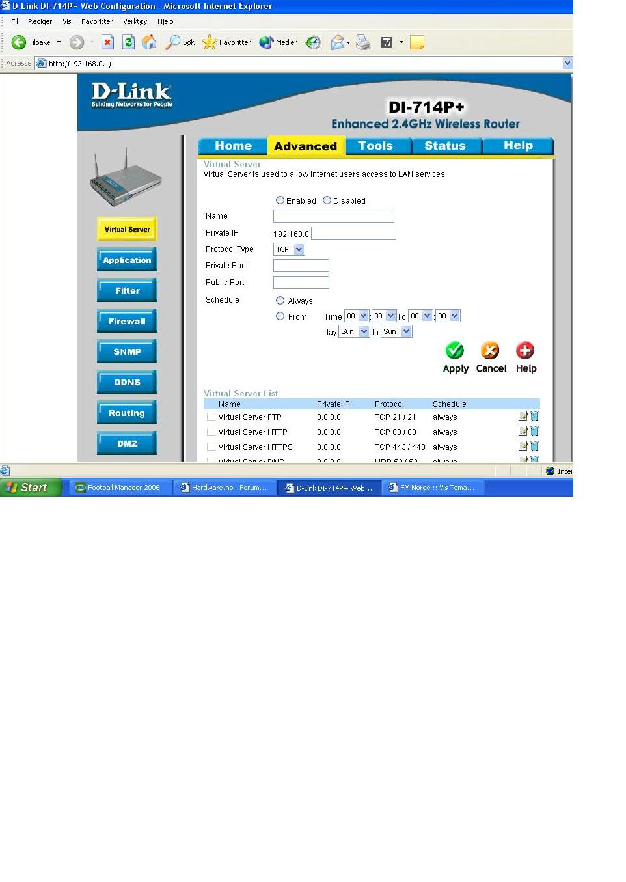626x882 pixels.
Task: Click the Private IP input field
Action: coord(353,233)
